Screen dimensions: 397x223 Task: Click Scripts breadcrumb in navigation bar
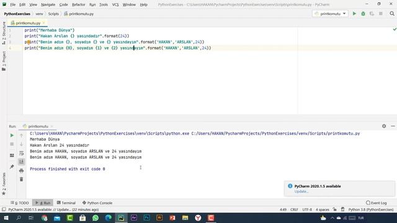(53, 14)
